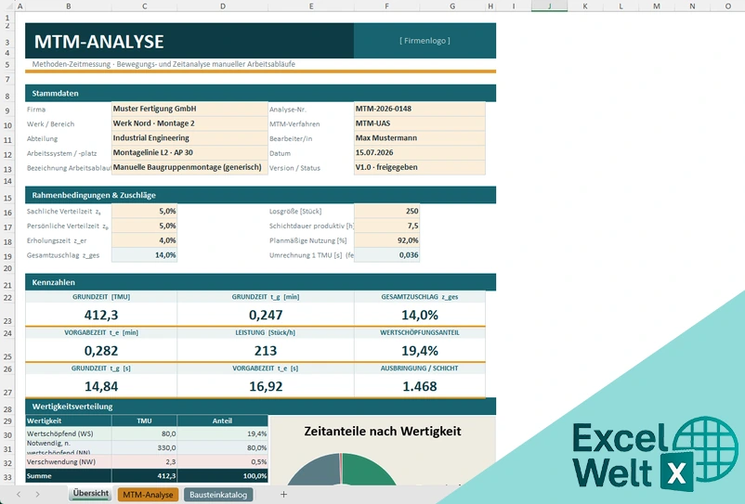Click Anteil column header in table

(223, 421)
